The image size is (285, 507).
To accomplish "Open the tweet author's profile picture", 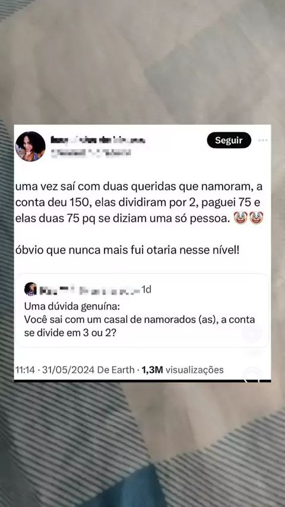I will click(30, 146).
